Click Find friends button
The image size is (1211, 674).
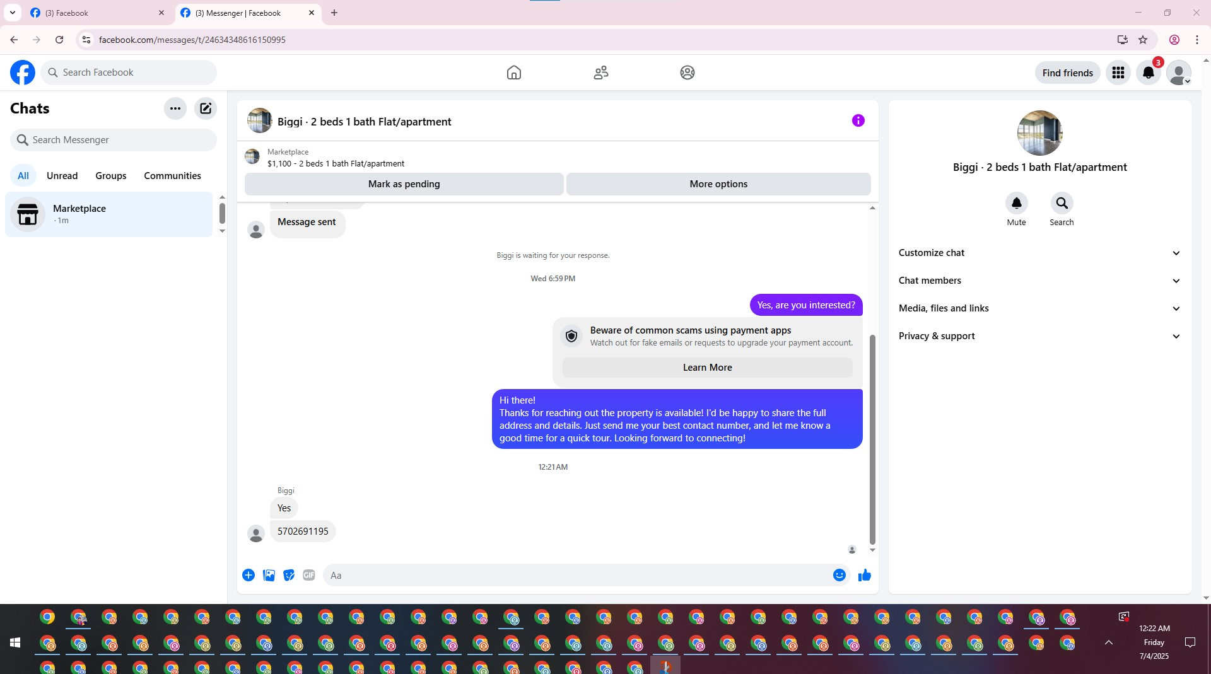(1068, 73)
